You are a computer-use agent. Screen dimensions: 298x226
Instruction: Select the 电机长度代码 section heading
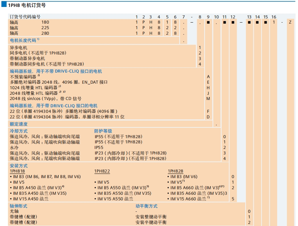click(x=24, y=40)
